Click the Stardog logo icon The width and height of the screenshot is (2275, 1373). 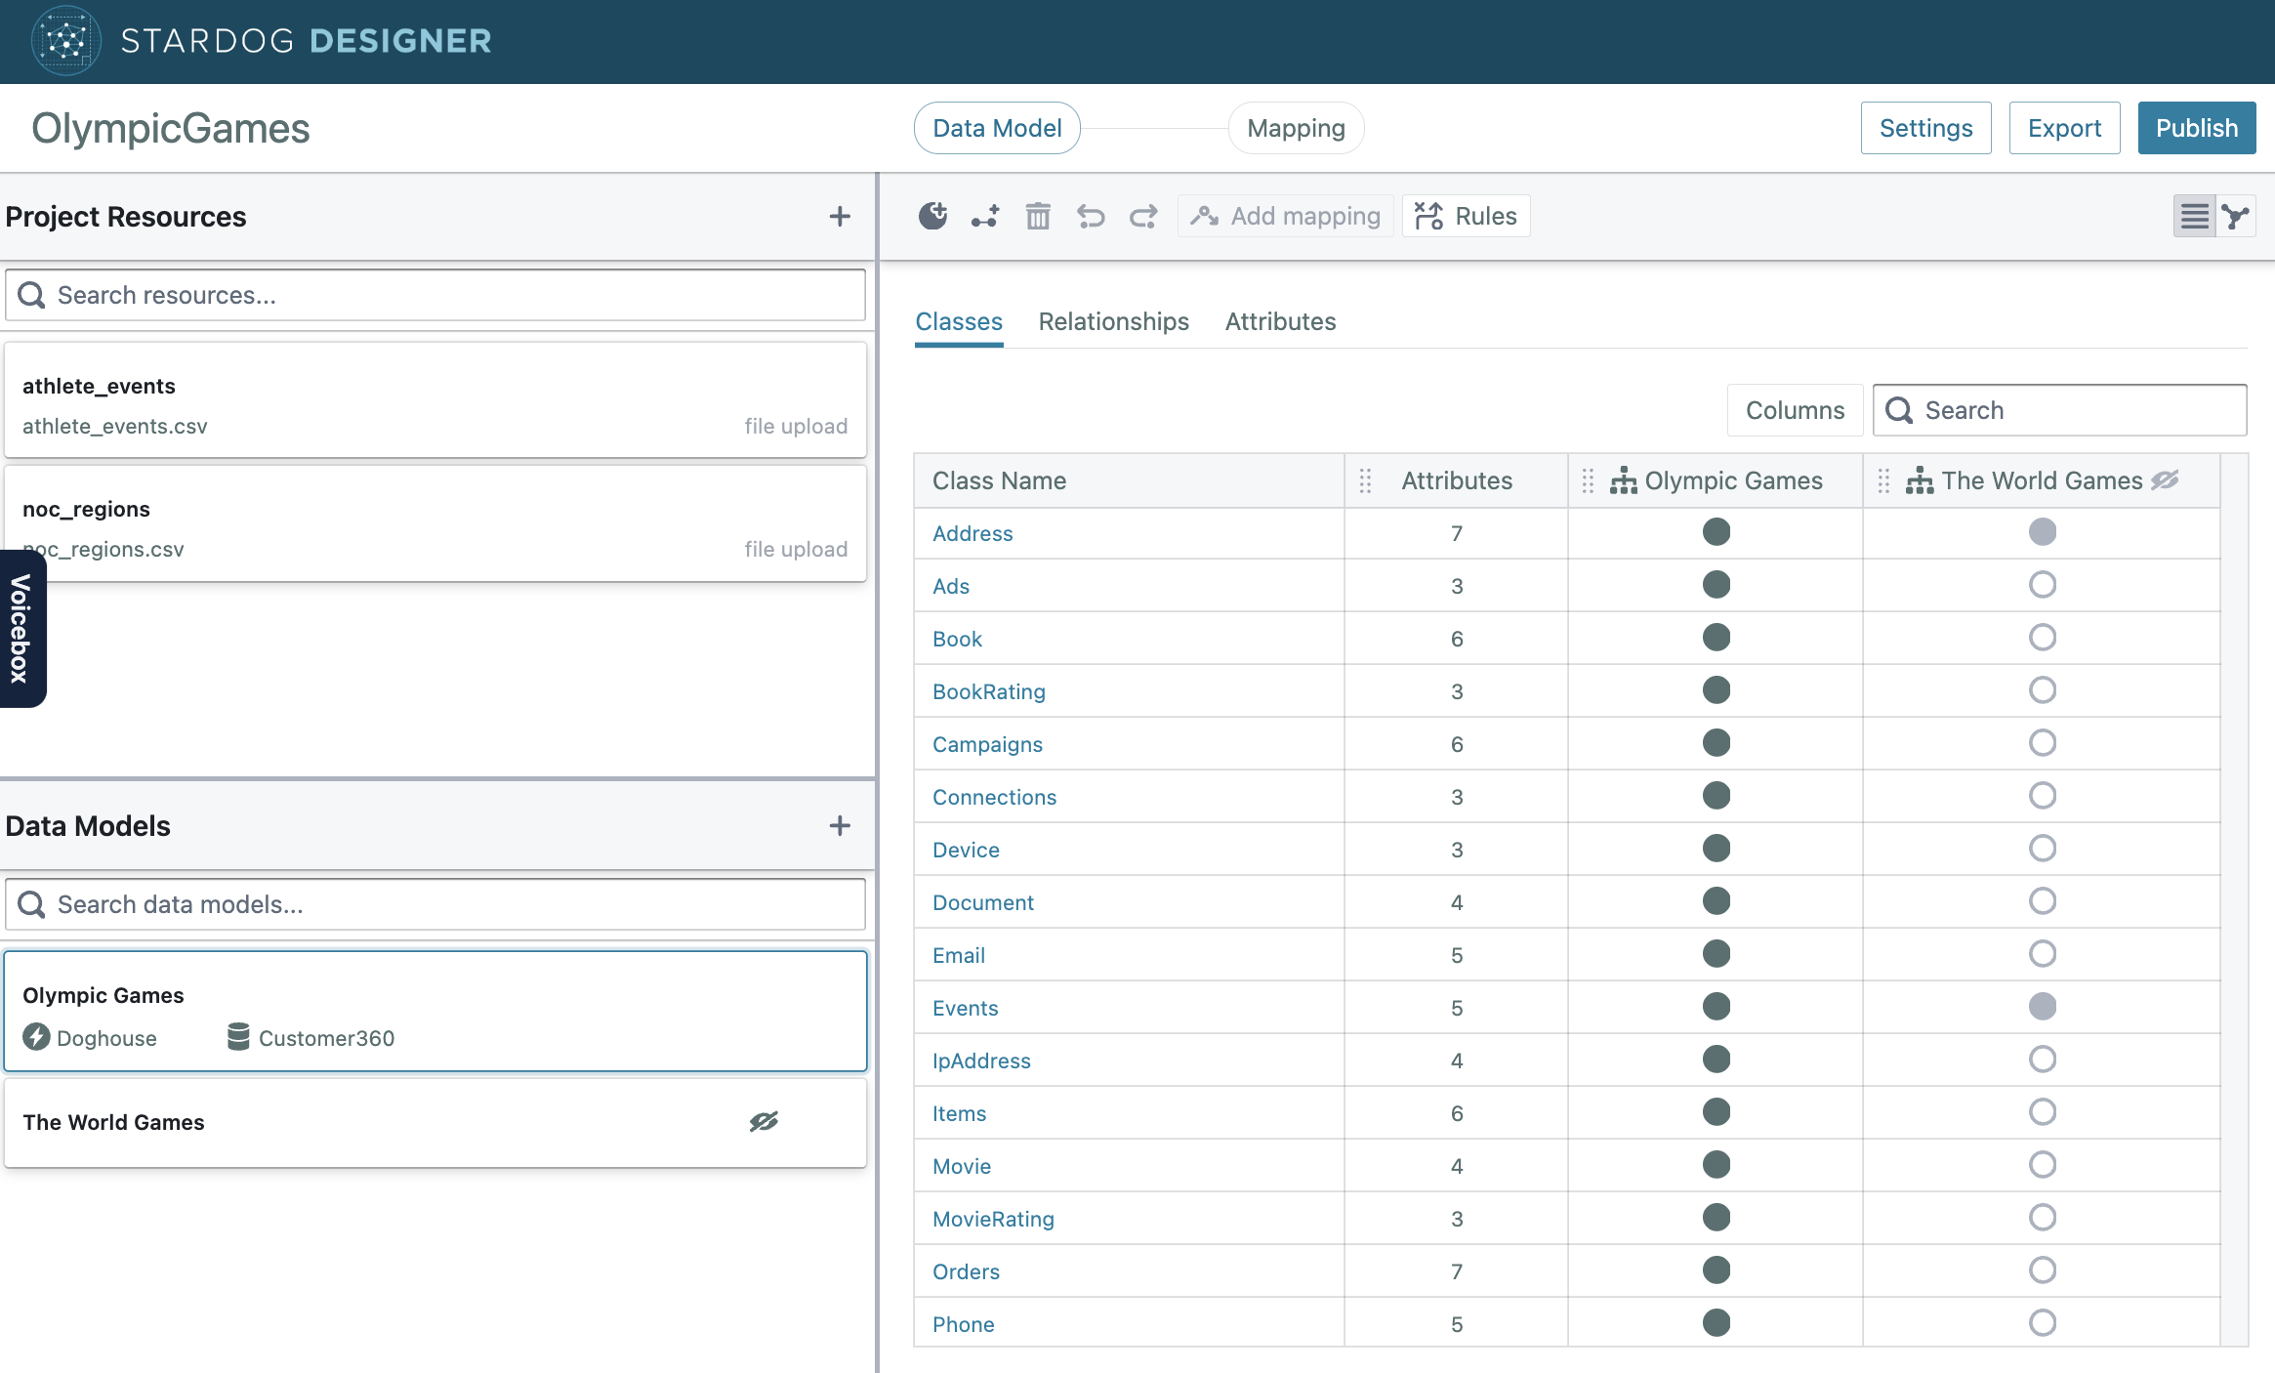[65, 40]
